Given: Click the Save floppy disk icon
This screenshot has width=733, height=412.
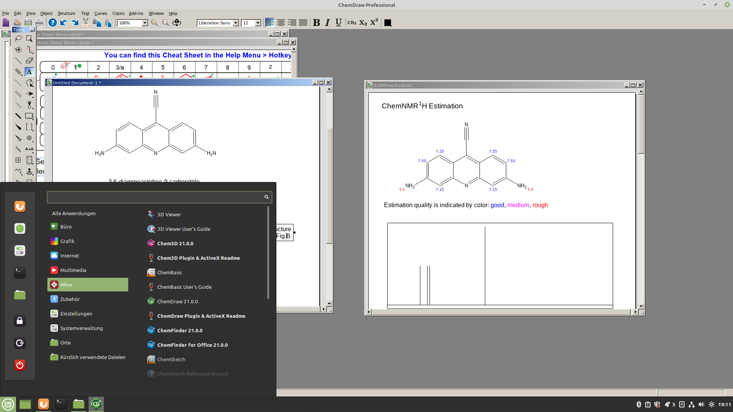Looking at the screenshot, I should pyautogui.click(x=28, y=23).
